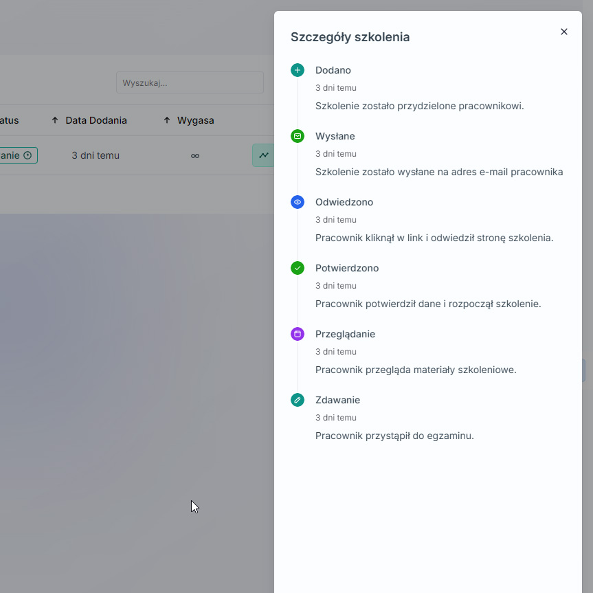
Task: Click the blue eye icon beside Odwiedzono
Action: [298, 202]
